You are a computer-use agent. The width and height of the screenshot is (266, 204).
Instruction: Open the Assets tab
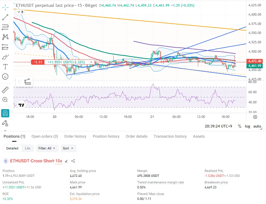(199, 136)
